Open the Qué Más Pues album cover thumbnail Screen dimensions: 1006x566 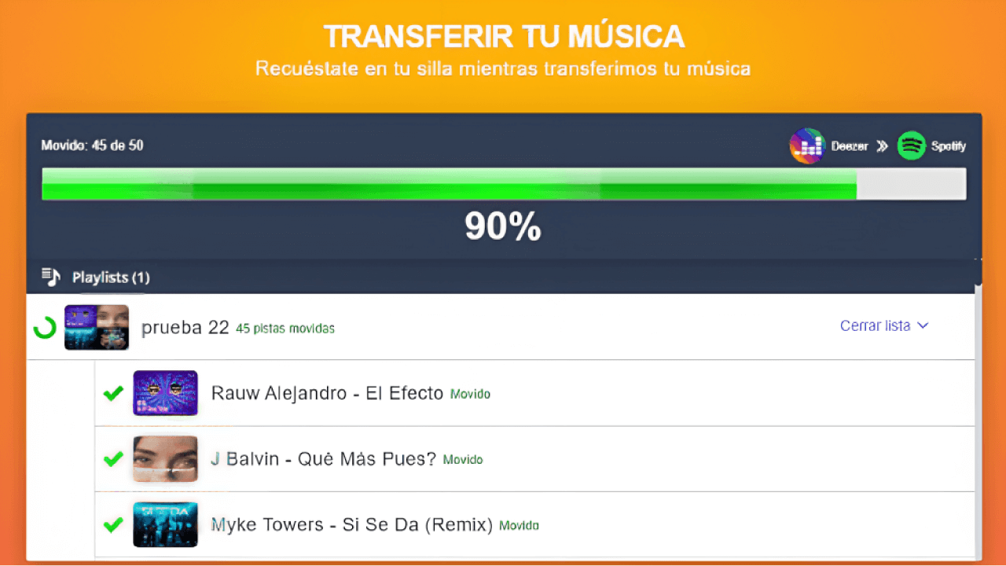165,458
